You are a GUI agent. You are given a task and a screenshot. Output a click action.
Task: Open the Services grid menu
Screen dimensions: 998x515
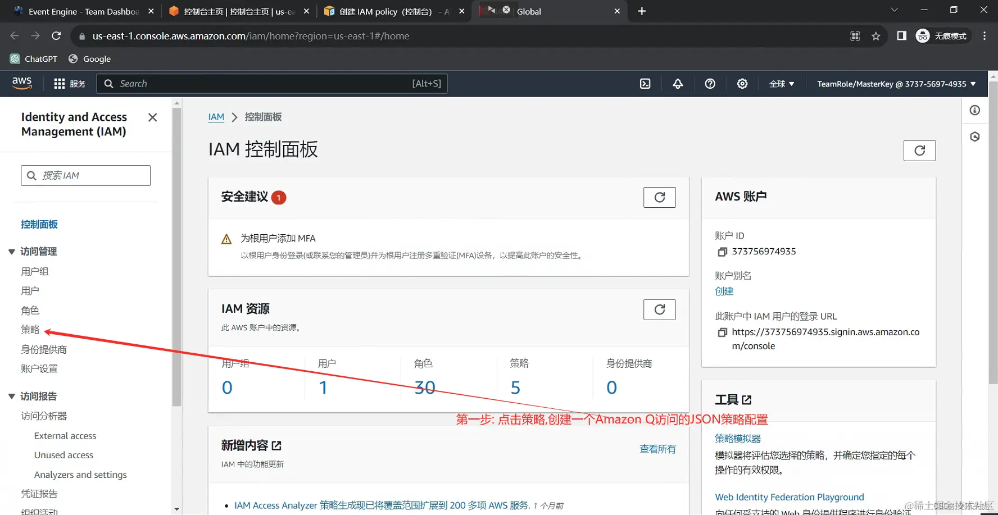coord(70,84)
